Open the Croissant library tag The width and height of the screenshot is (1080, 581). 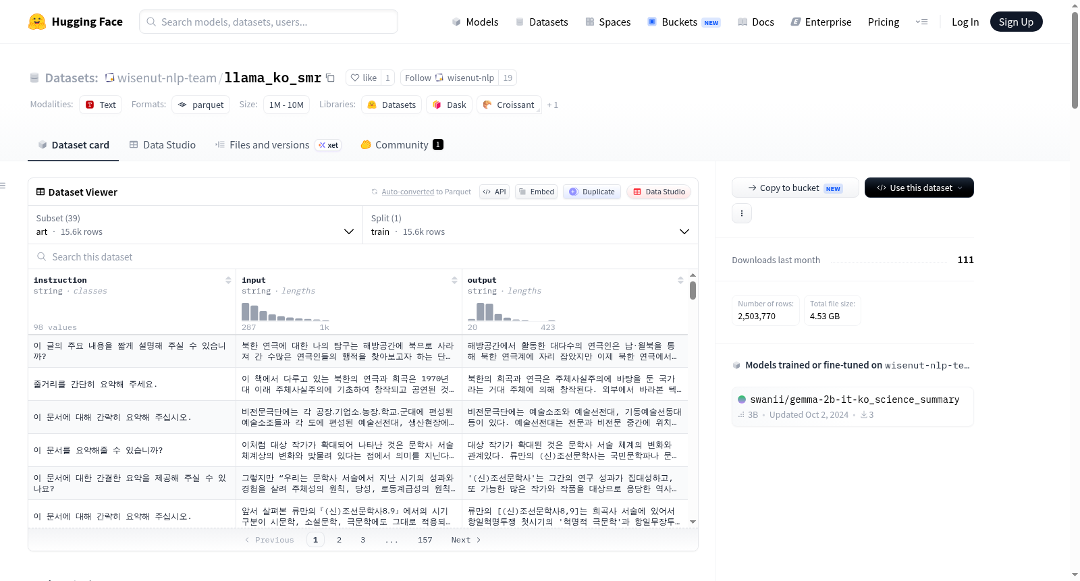(509, 105)
